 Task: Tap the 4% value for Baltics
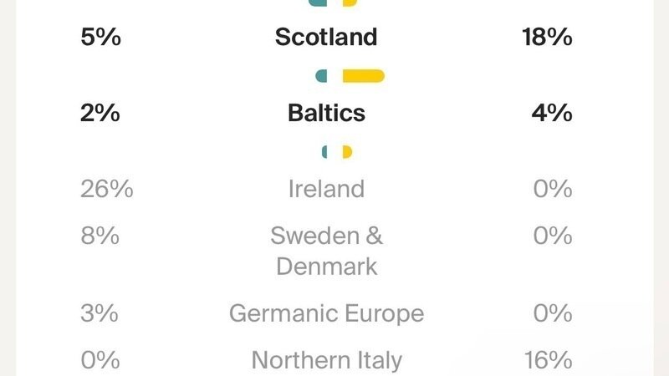pos(552,113)
